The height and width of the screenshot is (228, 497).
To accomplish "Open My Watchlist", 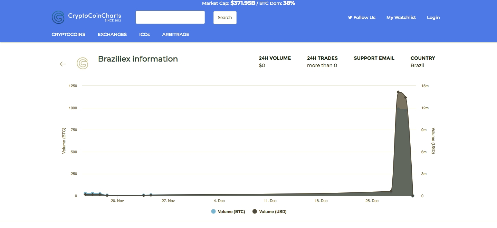I will [x=401, y=17].
